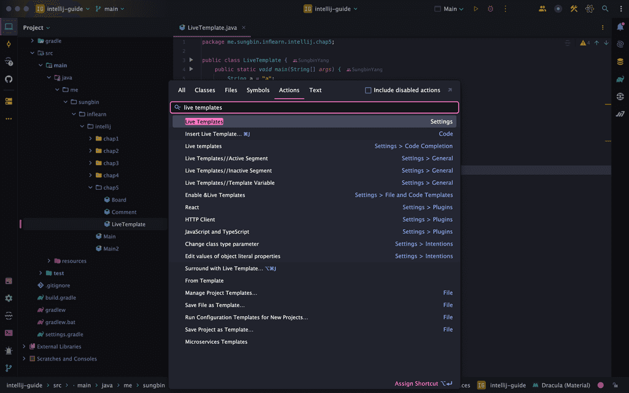Click Dracula (Material) theme in status bar

[561, 386]
